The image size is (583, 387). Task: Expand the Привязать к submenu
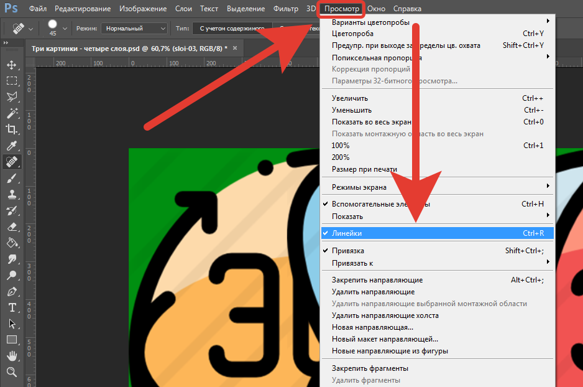tap(438, 263)
